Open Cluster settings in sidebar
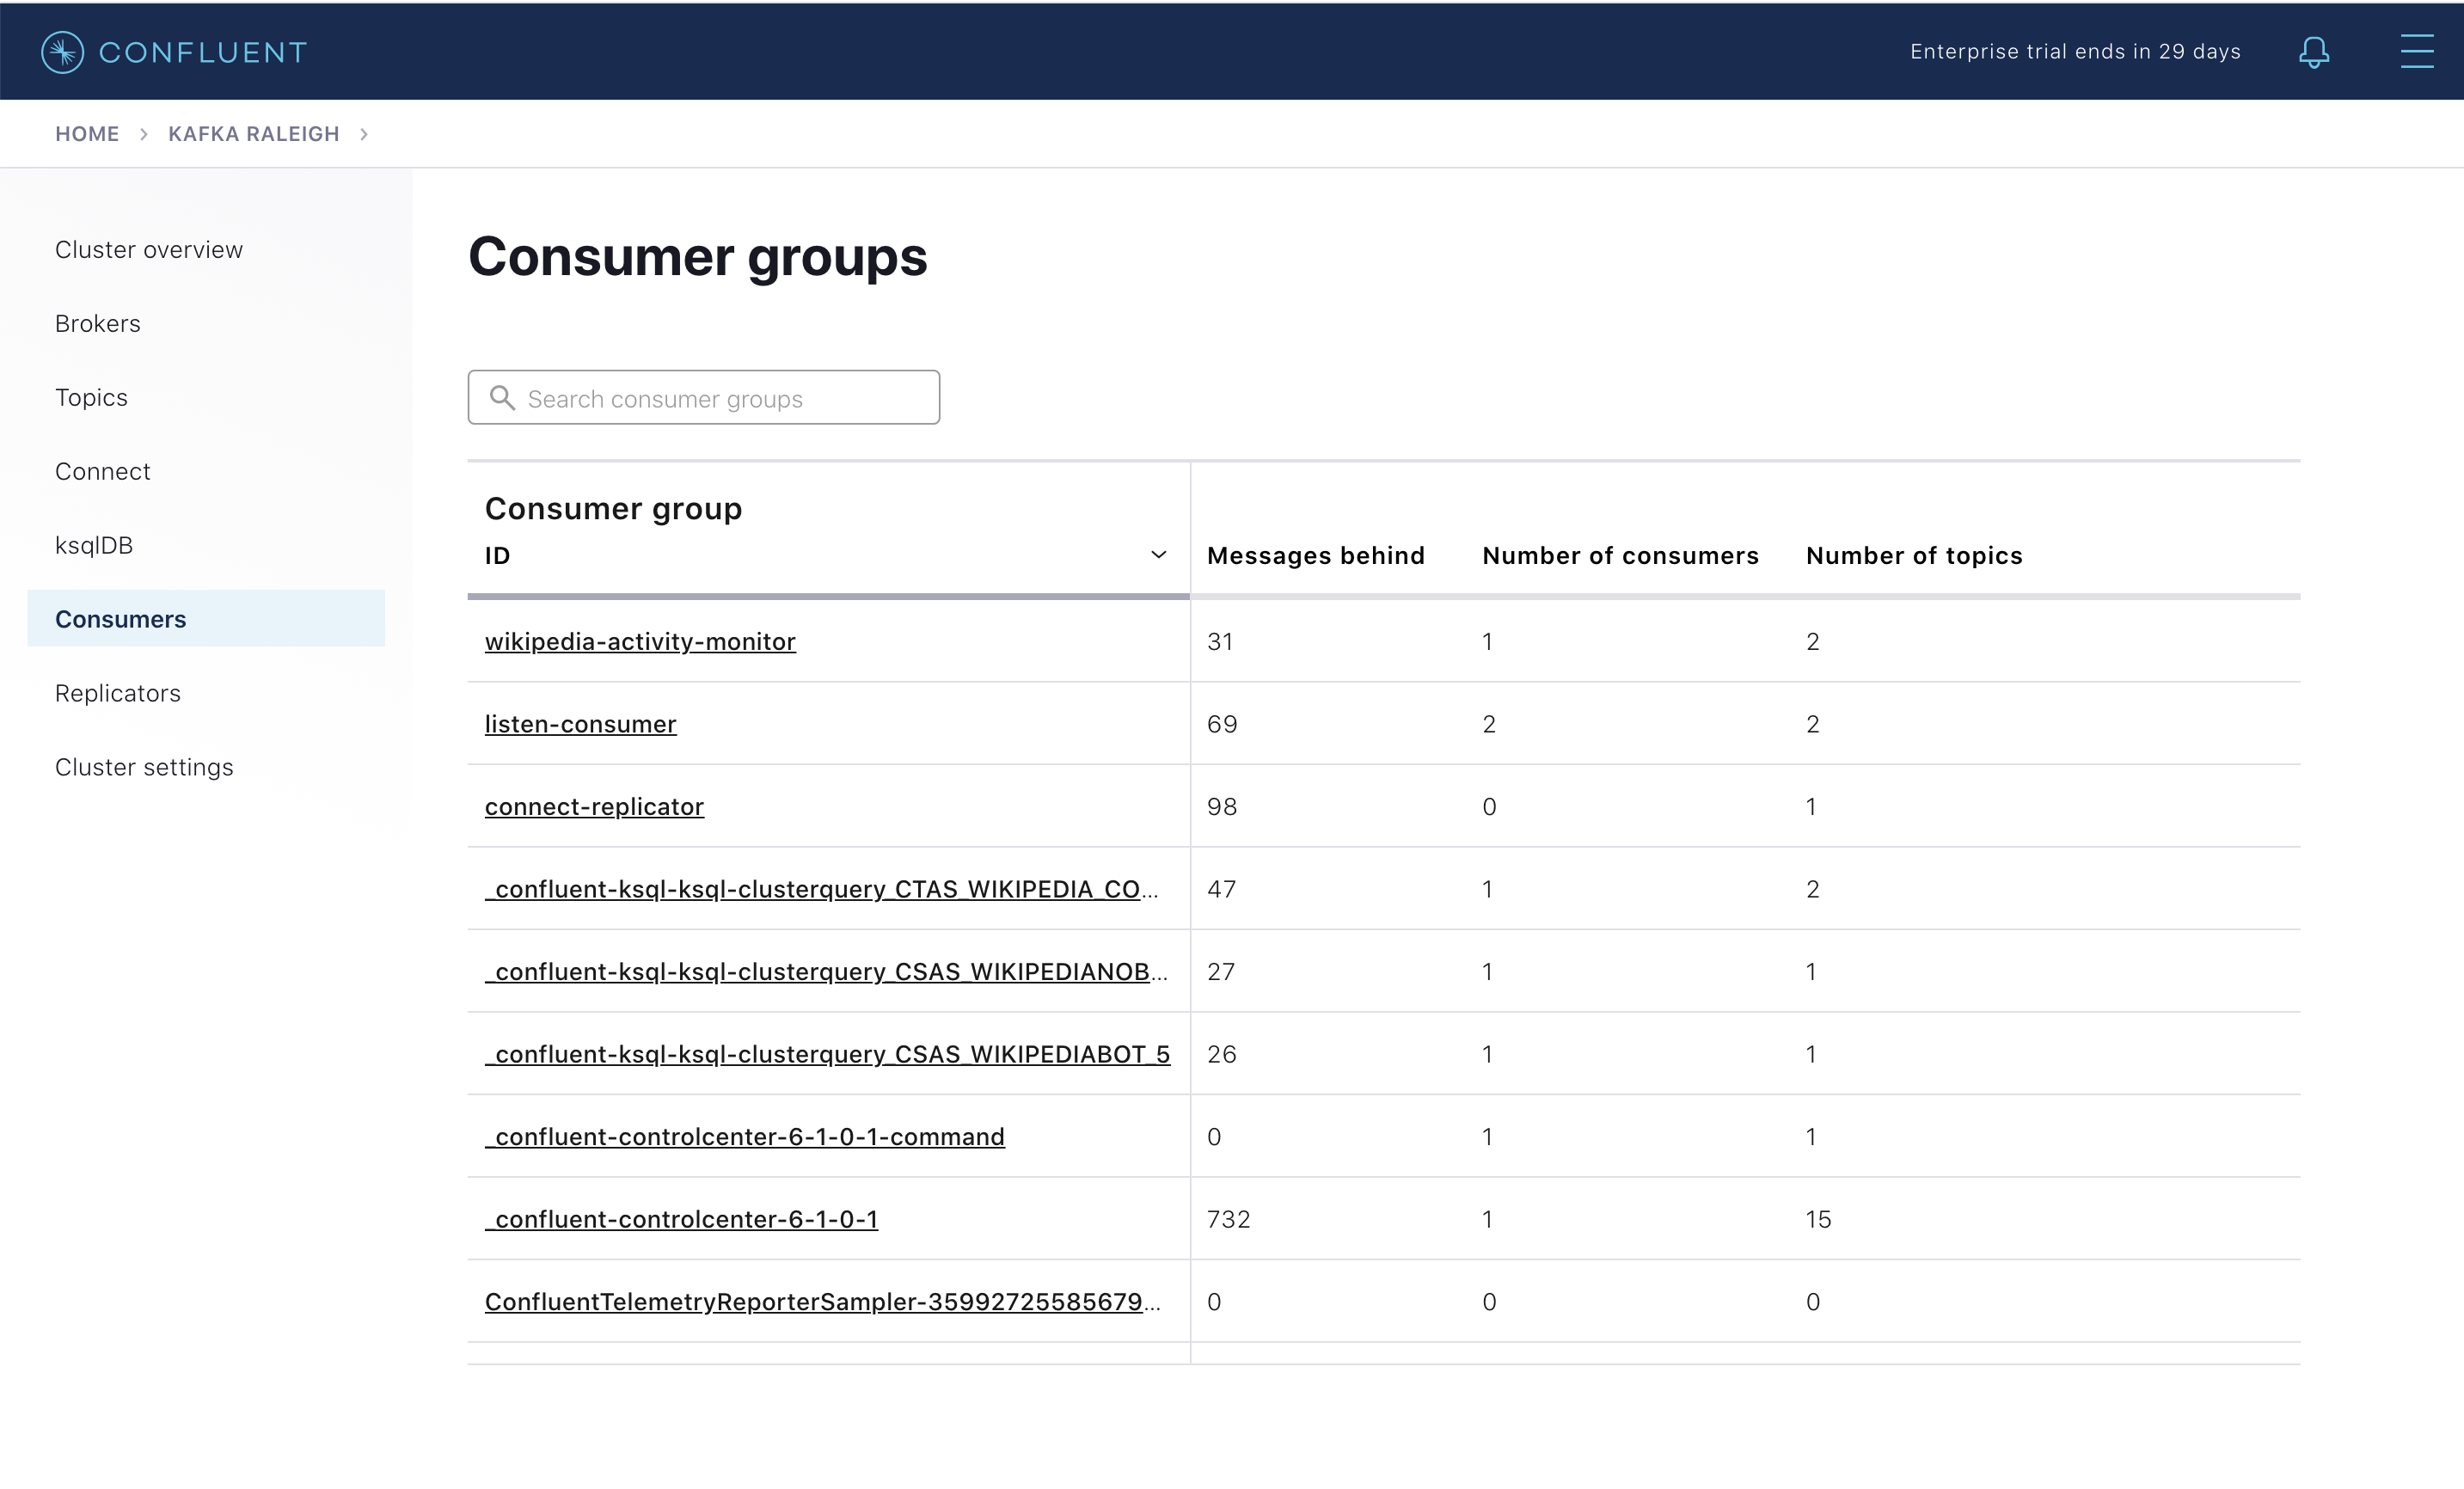 (x=144, y=767)
